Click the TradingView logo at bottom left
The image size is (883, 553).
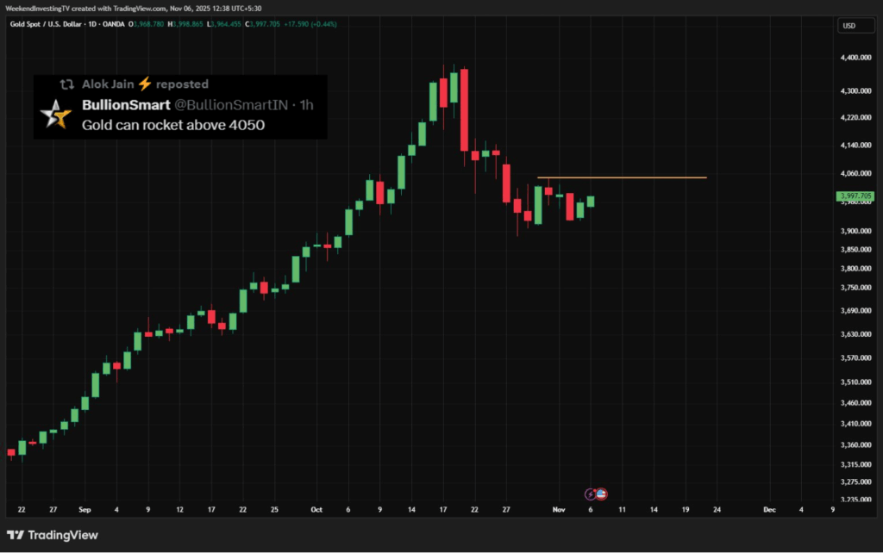(53, 535)
